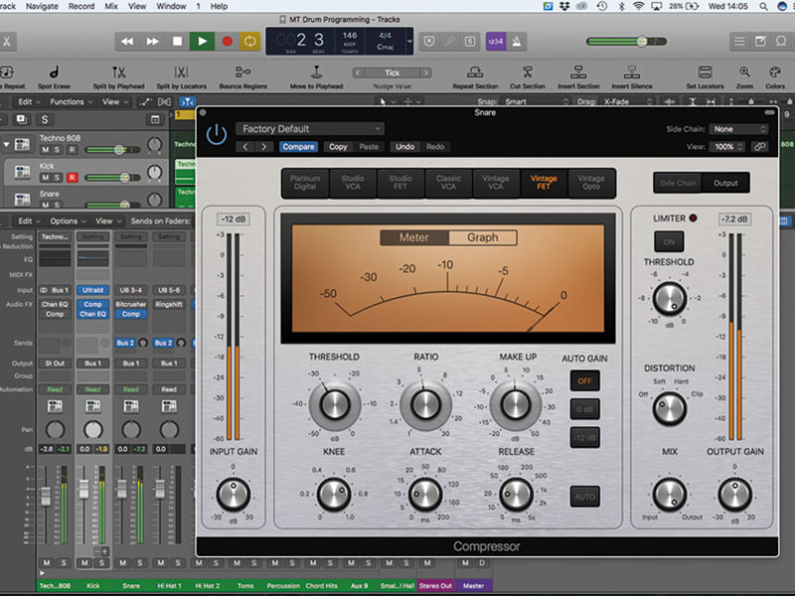This screenshot has width=795, height=596.
Task: Switch the Compressor to Vintage Opto model
Action: pyautogui.click(x=591, y=183)
